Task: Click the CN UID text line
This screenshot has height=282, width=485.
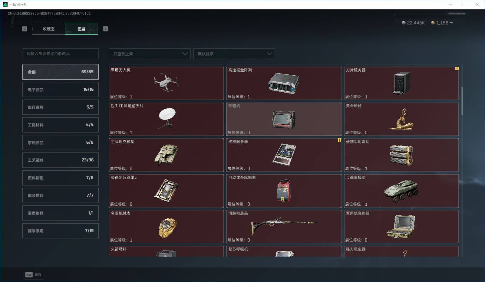Action: (x=49, y=13)
